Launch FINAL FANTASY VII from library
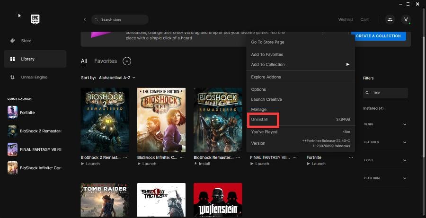The width and height of the screenshot is (426, 218). tap(260, 164)
